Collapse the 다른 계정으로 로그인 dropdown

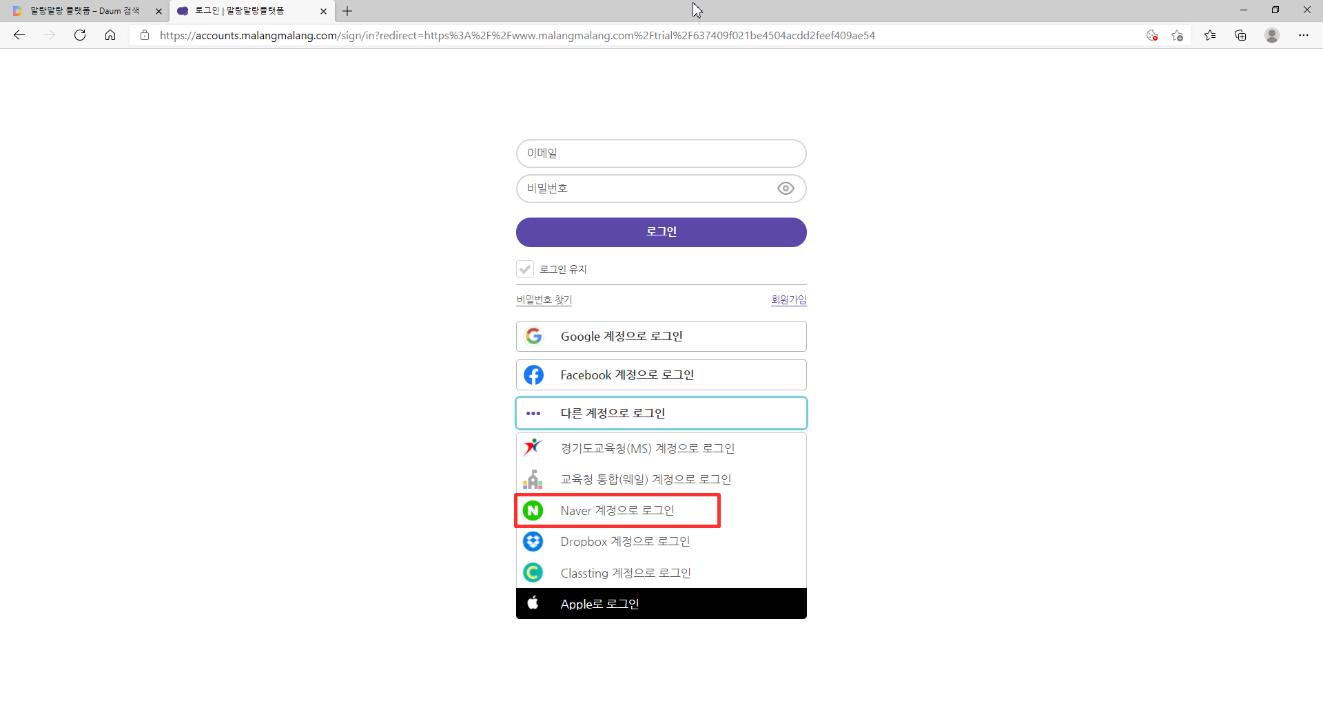coord(661,413)
